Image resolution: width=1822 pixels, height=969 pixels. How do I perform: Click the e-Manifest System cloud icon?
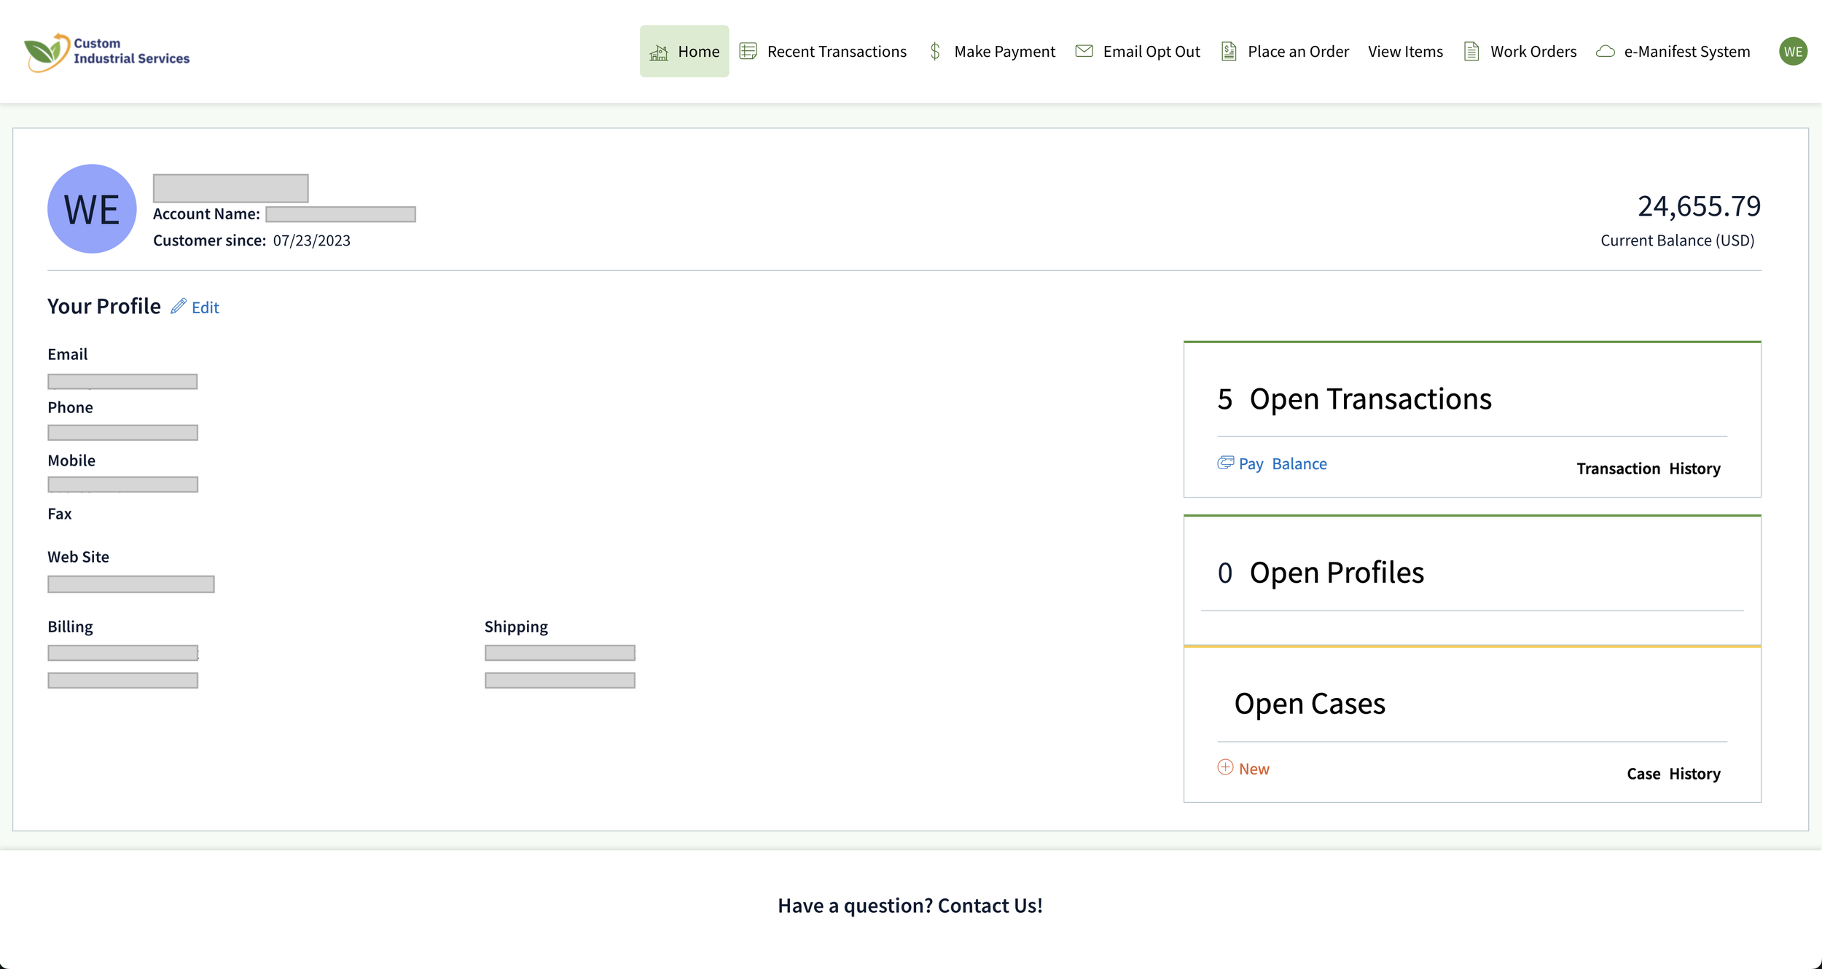[x=1606, y=51]
